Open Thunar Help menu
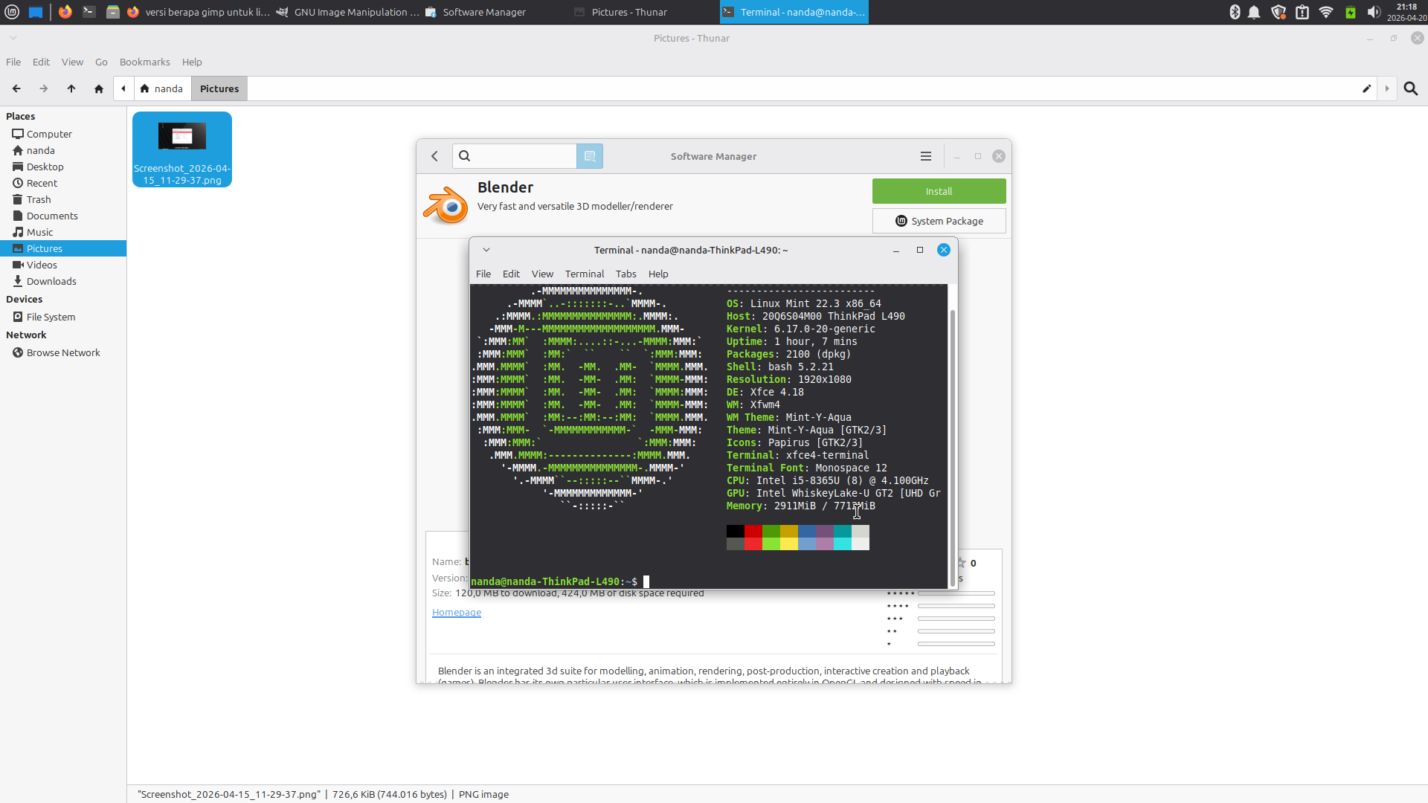 (192, 62)
